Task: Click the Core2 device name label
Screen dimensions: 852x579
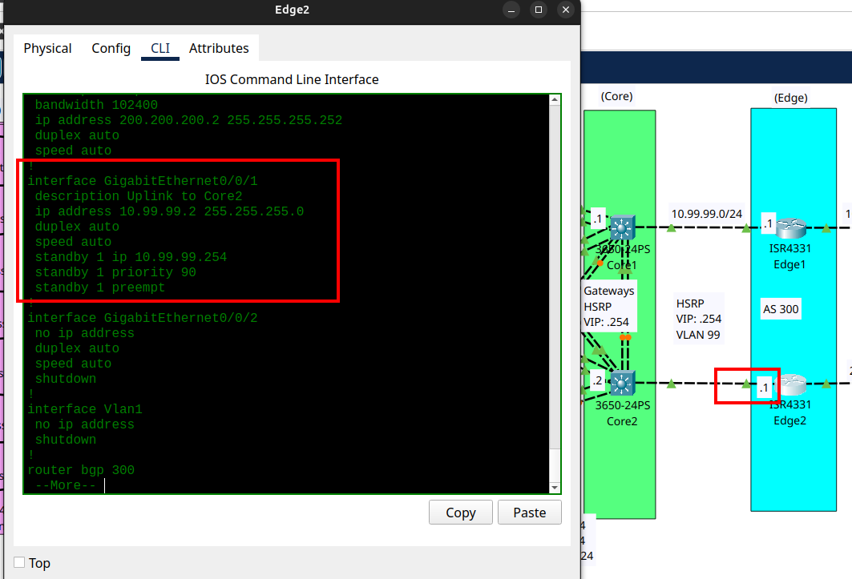Action: [622, 421]
